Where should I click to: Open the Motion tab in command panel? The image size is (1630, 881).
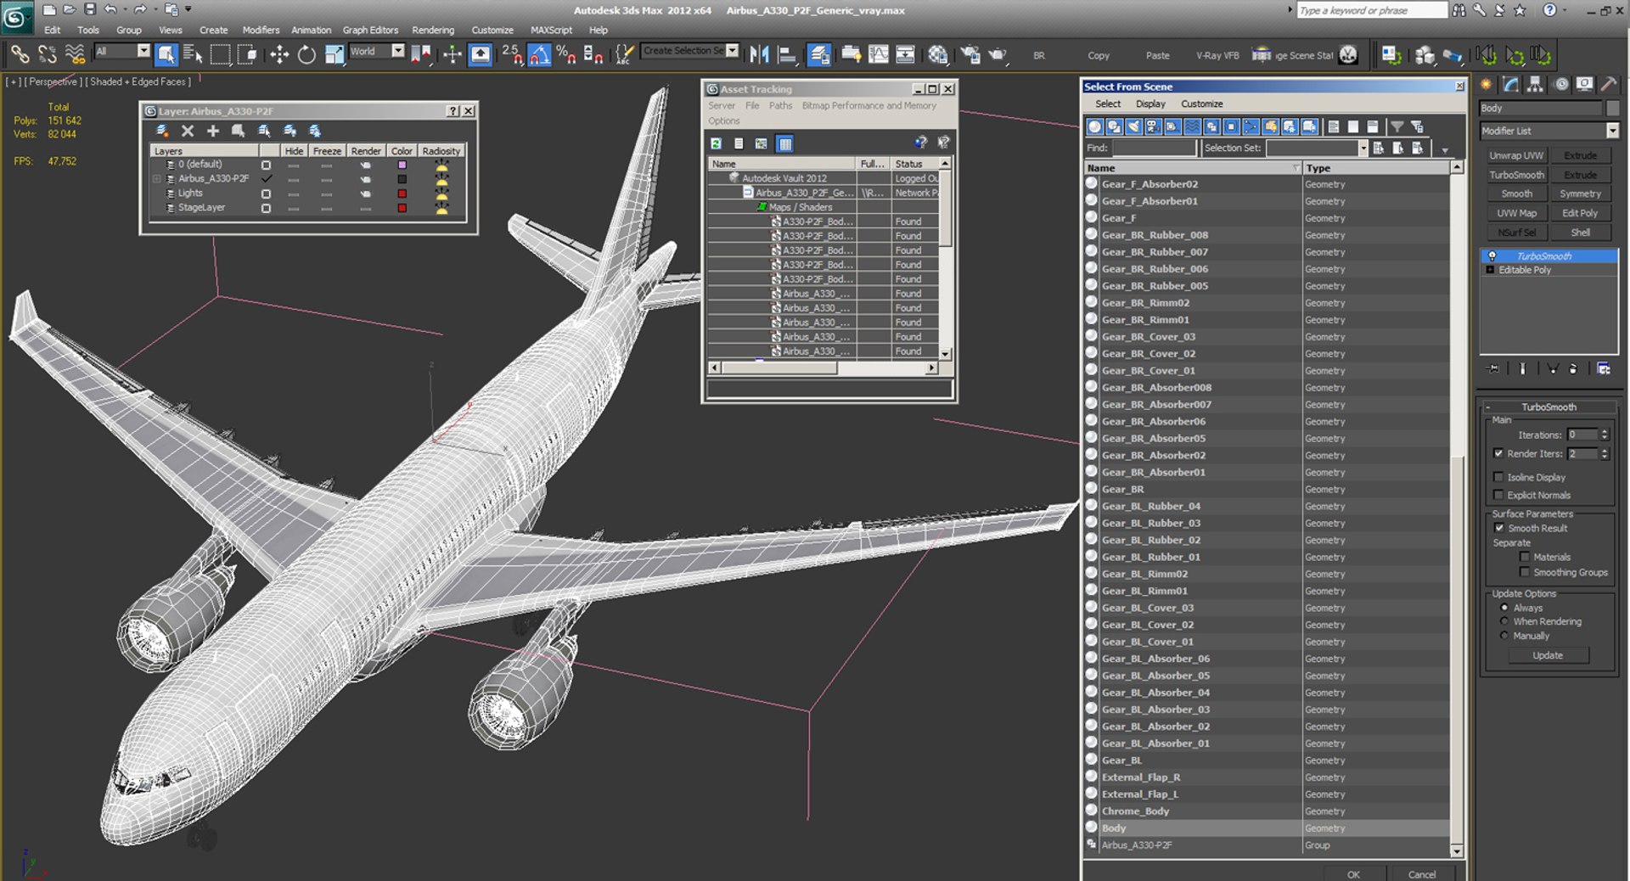[x=1560, y=84]
